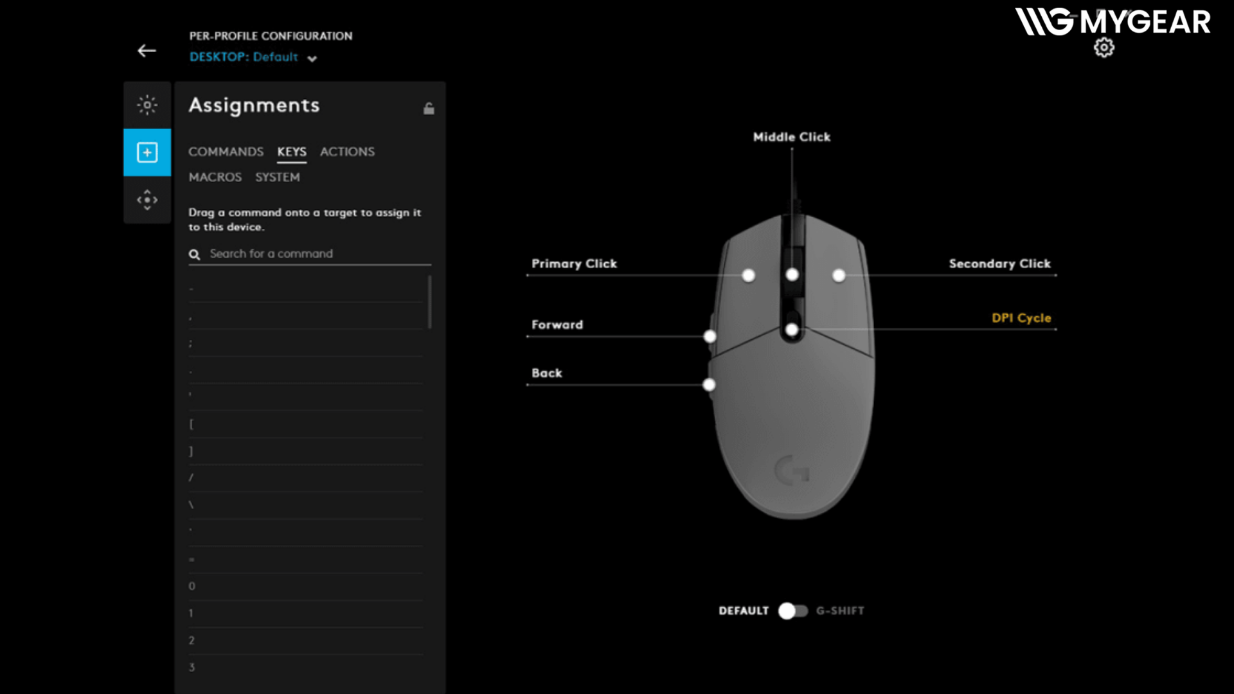1234x694 pixels.
Task: Open the ACTIONS tab
Action: tap(347, 152)
